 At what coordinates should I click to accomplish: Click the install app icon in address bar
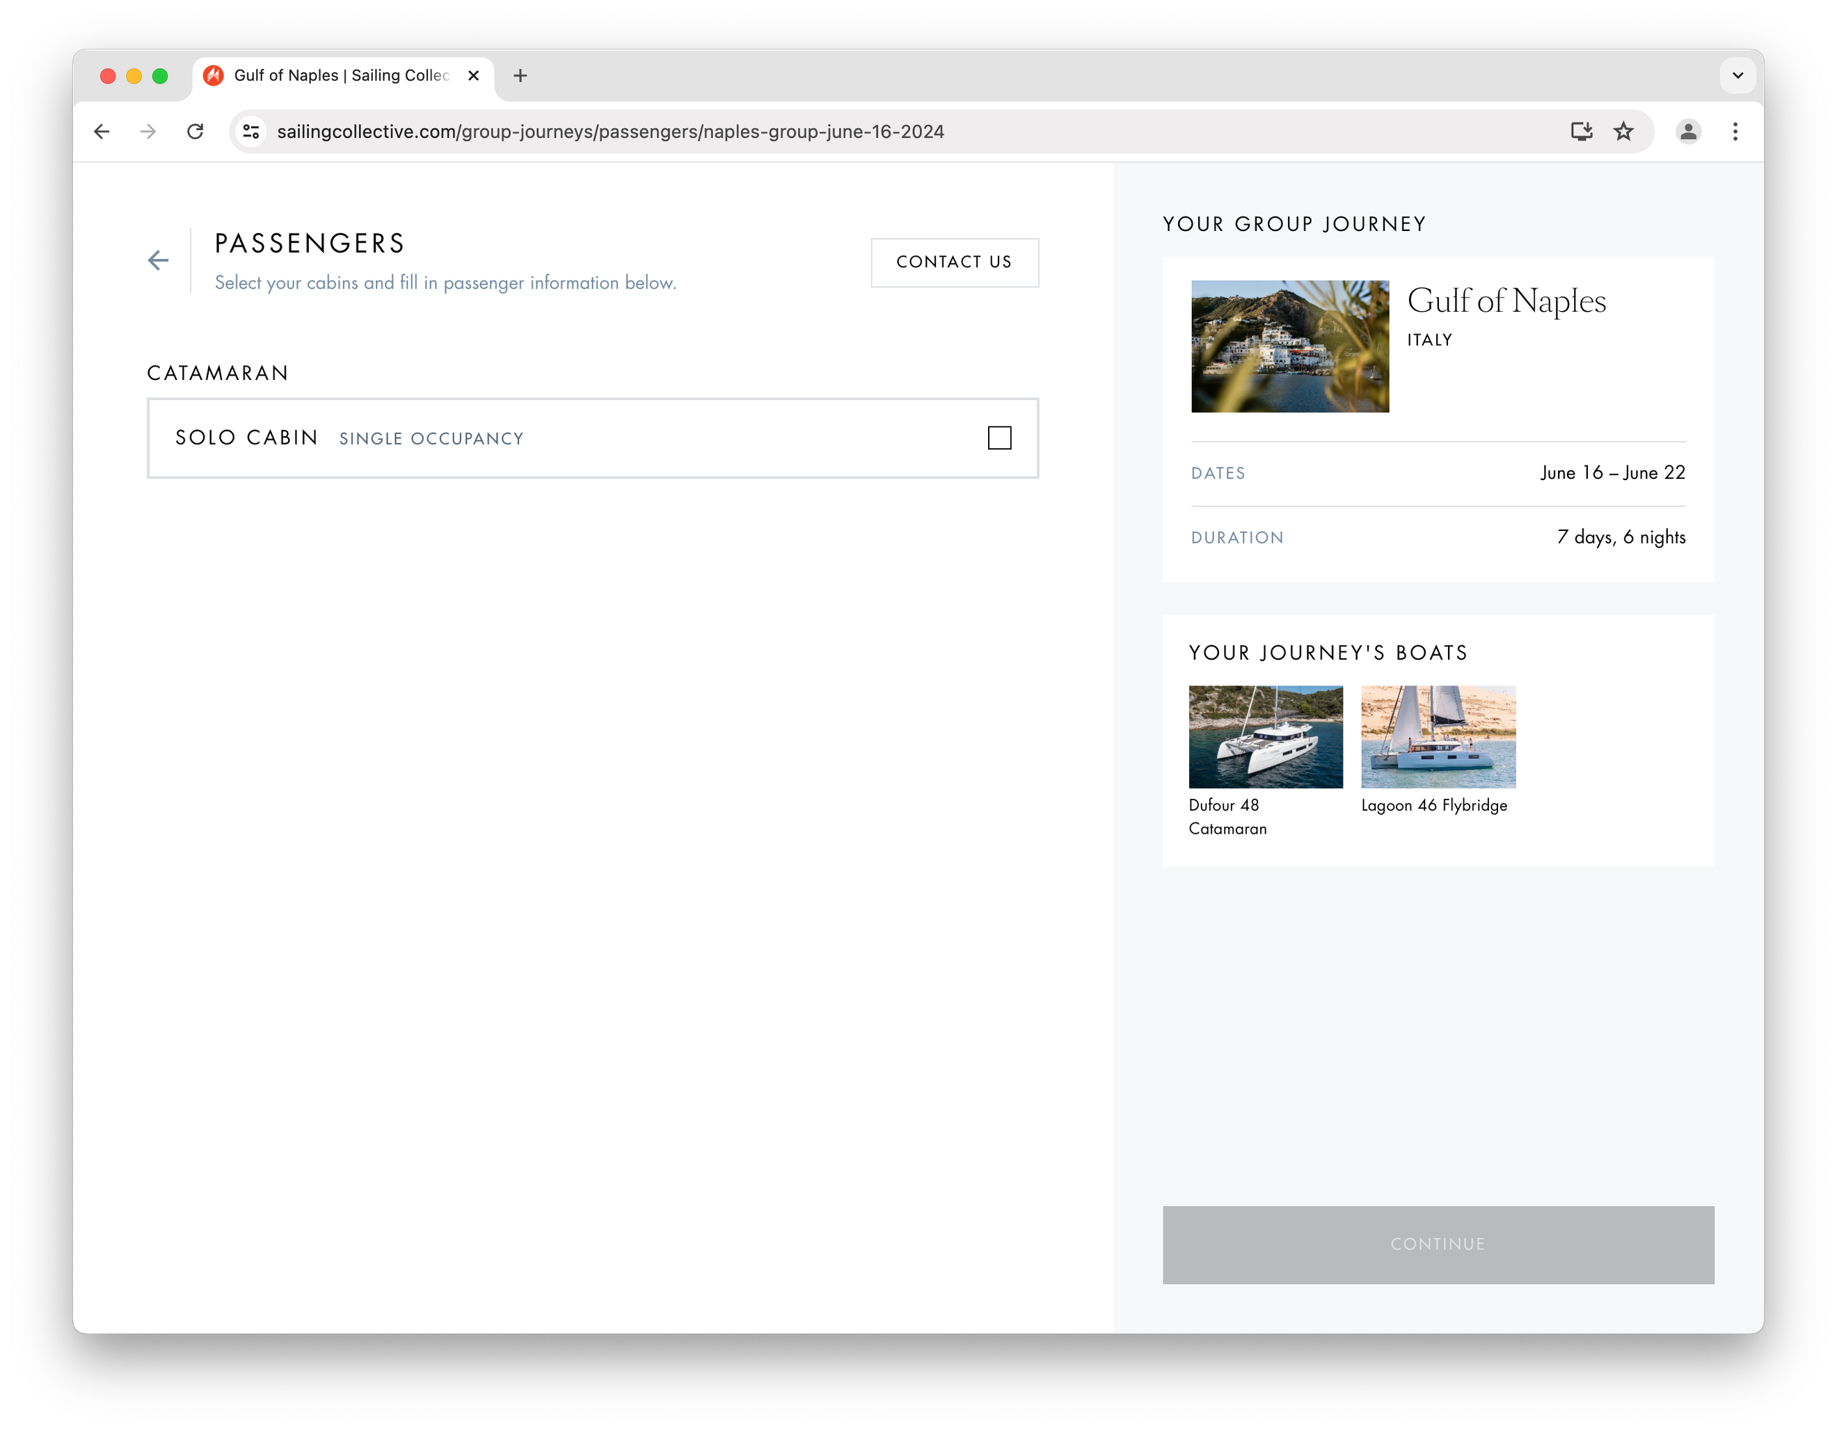pos(1582,132)
